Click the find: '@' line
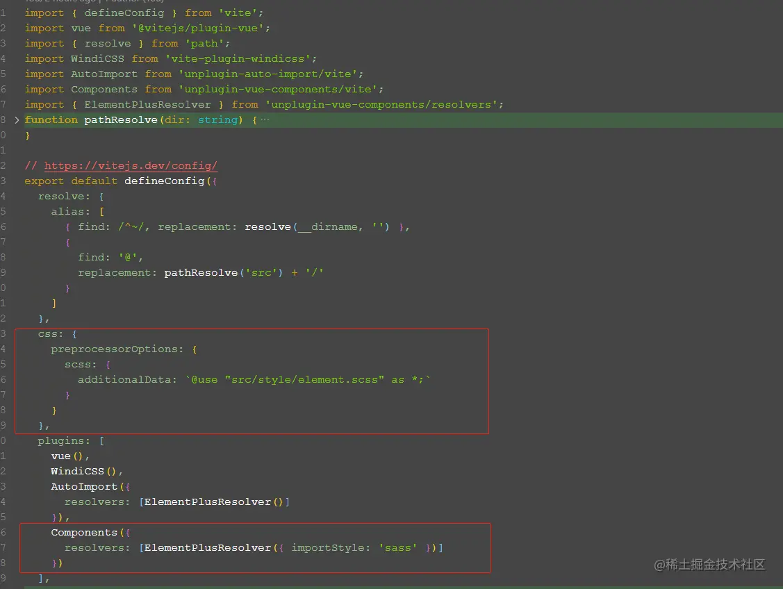Screen dimensions: 783x589 coord(110,257)
